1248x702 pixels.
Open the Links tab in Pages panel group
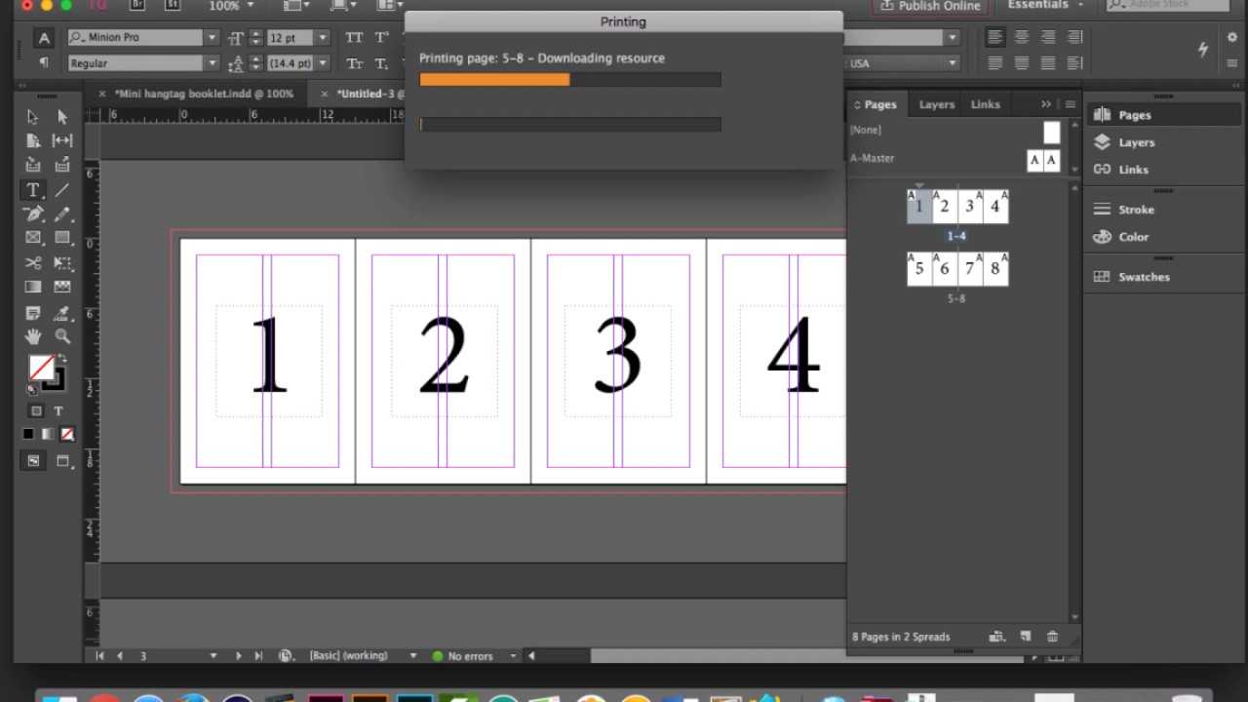pos(985,104)
